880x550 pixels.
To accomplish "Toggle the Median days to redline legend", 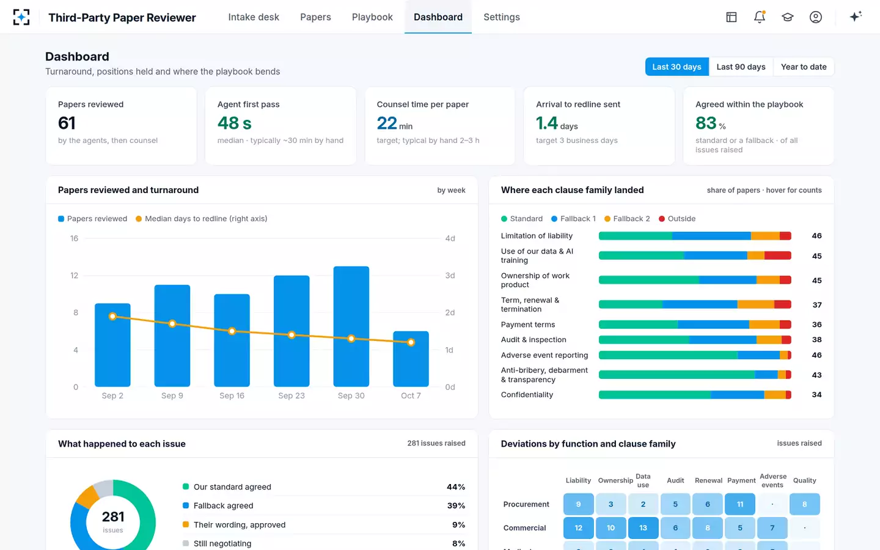I will pyautogui.click(x=202, y=219).
